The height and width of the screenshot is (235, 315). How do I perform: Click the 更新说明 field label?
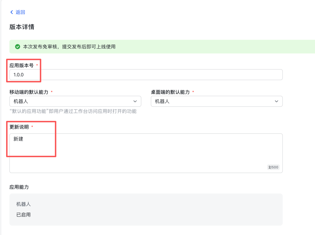[x=19, y=127]
